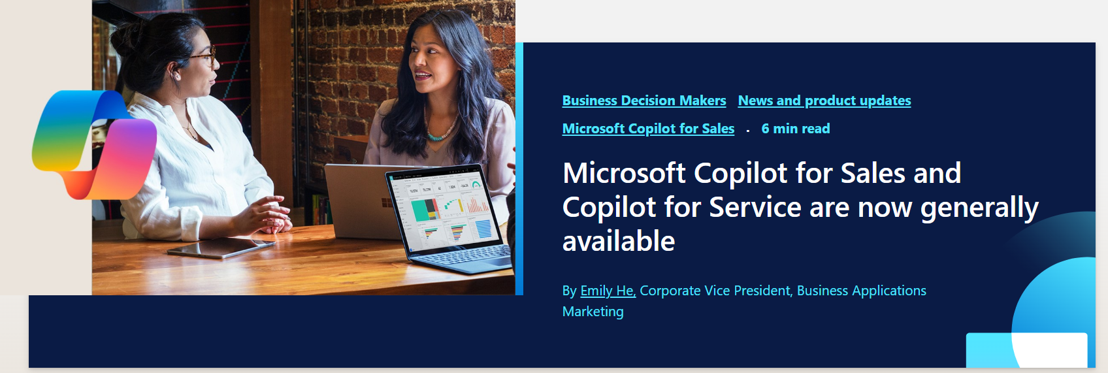1108x373 pixels.
Task: Click the light blue vertical accent bar
Action: coord(519,169)
